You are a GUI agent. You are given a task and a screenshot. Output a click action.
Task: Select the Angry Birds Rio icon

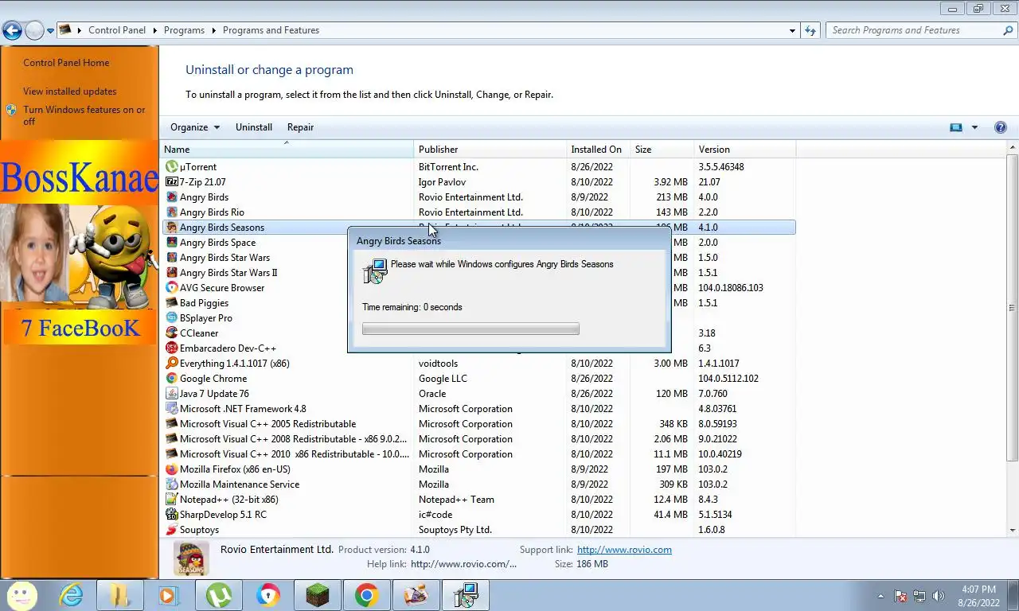[171, 212]
